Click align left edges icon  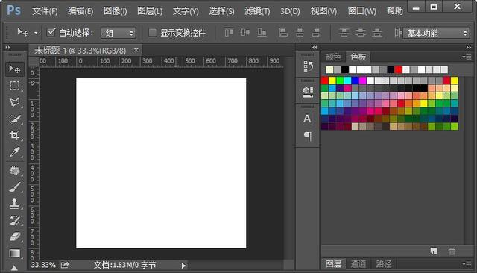click(x=283, y=32)
